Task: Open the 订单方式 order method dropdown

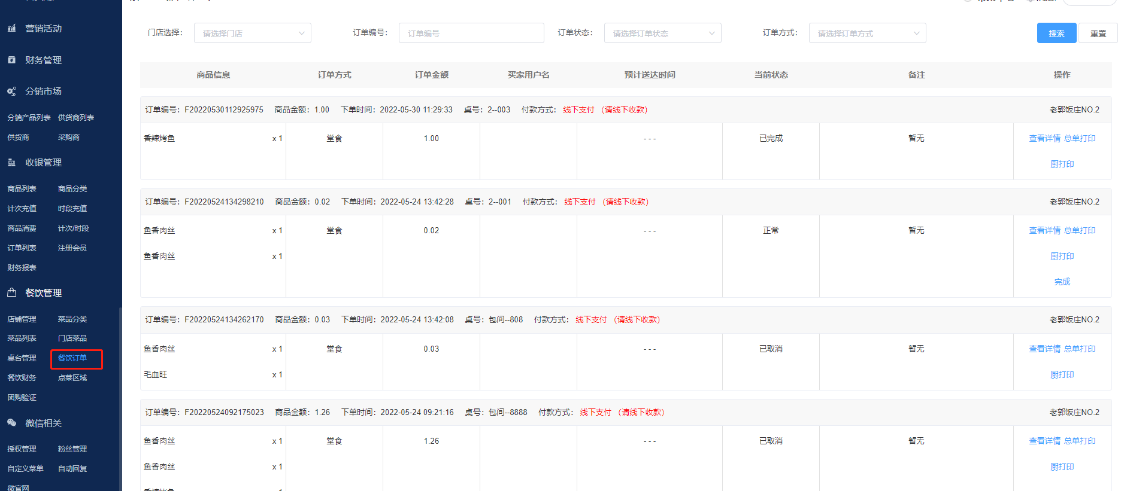Action: click(867, 33)
